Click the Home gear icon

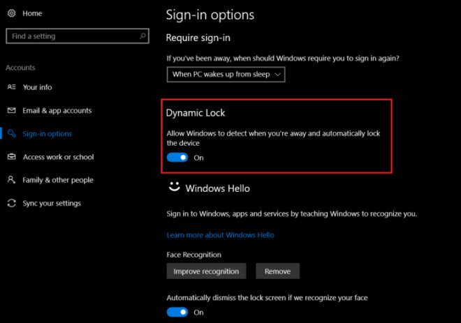point(11,13)
